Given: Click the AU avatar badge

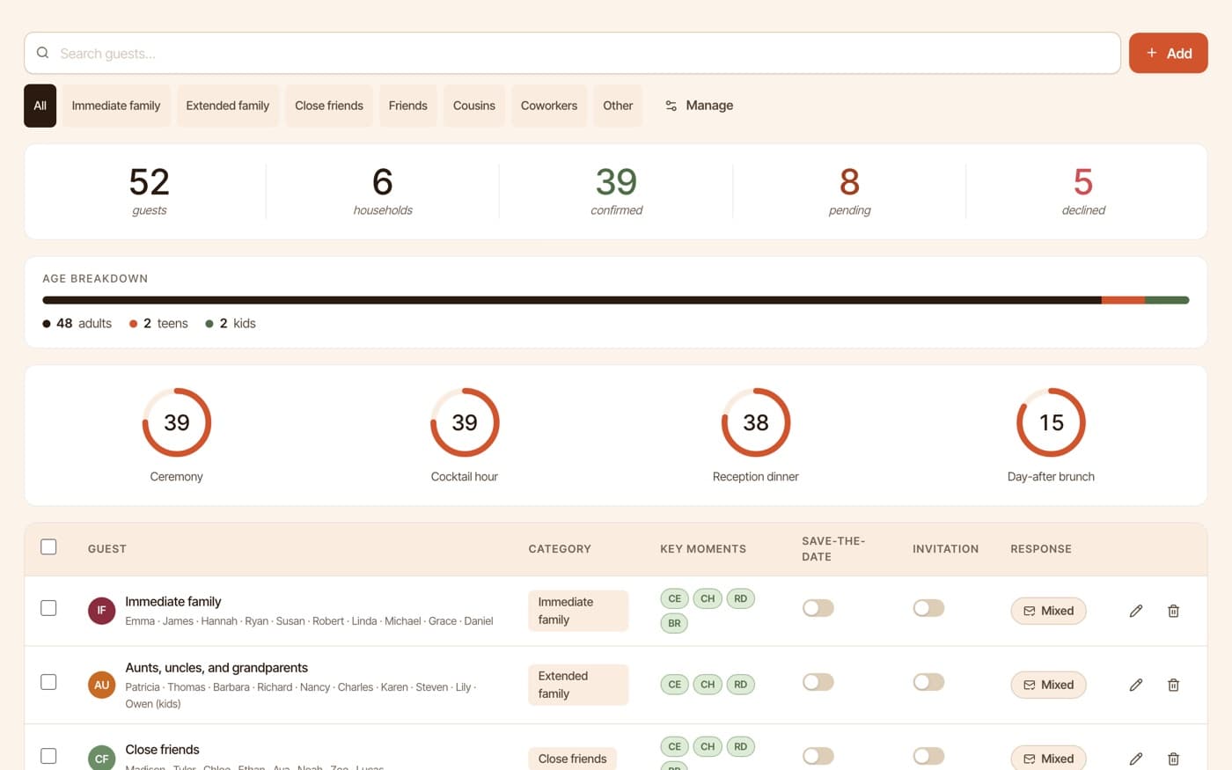Looking at the screenshot, I should click(x=101, y=685).
